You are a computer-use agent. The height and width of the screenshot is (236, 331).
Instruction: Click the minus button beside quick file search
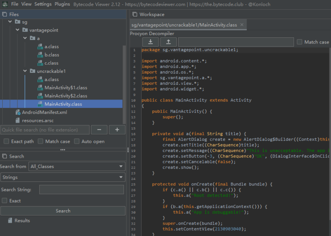click(x=99, y=130)
